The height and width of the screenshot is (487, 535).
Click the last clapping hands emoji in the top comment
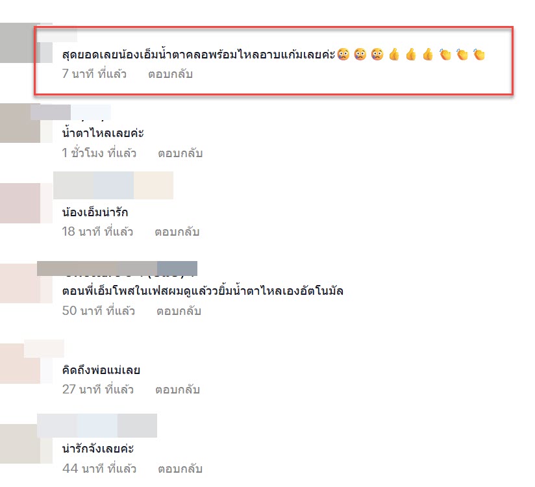pos(479,55)
